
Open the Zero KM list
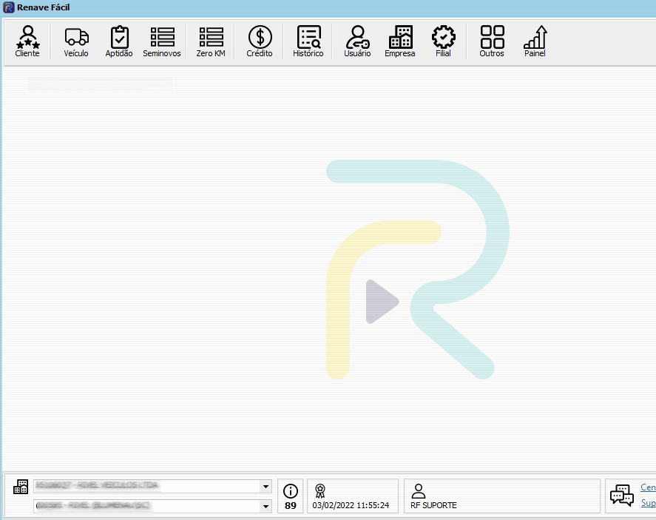point(211,41)
